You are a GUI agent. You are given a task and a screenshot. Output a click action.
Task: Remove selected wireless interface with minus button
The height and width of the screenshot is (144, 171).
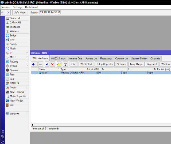pos(41,64)
